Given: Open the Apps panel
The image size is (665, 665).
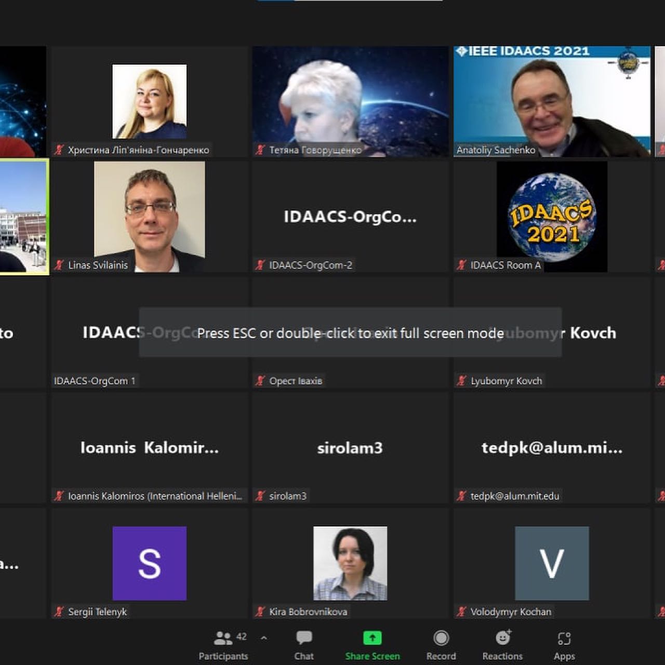Looking at the screenshot, I should [x=564, y=646].
